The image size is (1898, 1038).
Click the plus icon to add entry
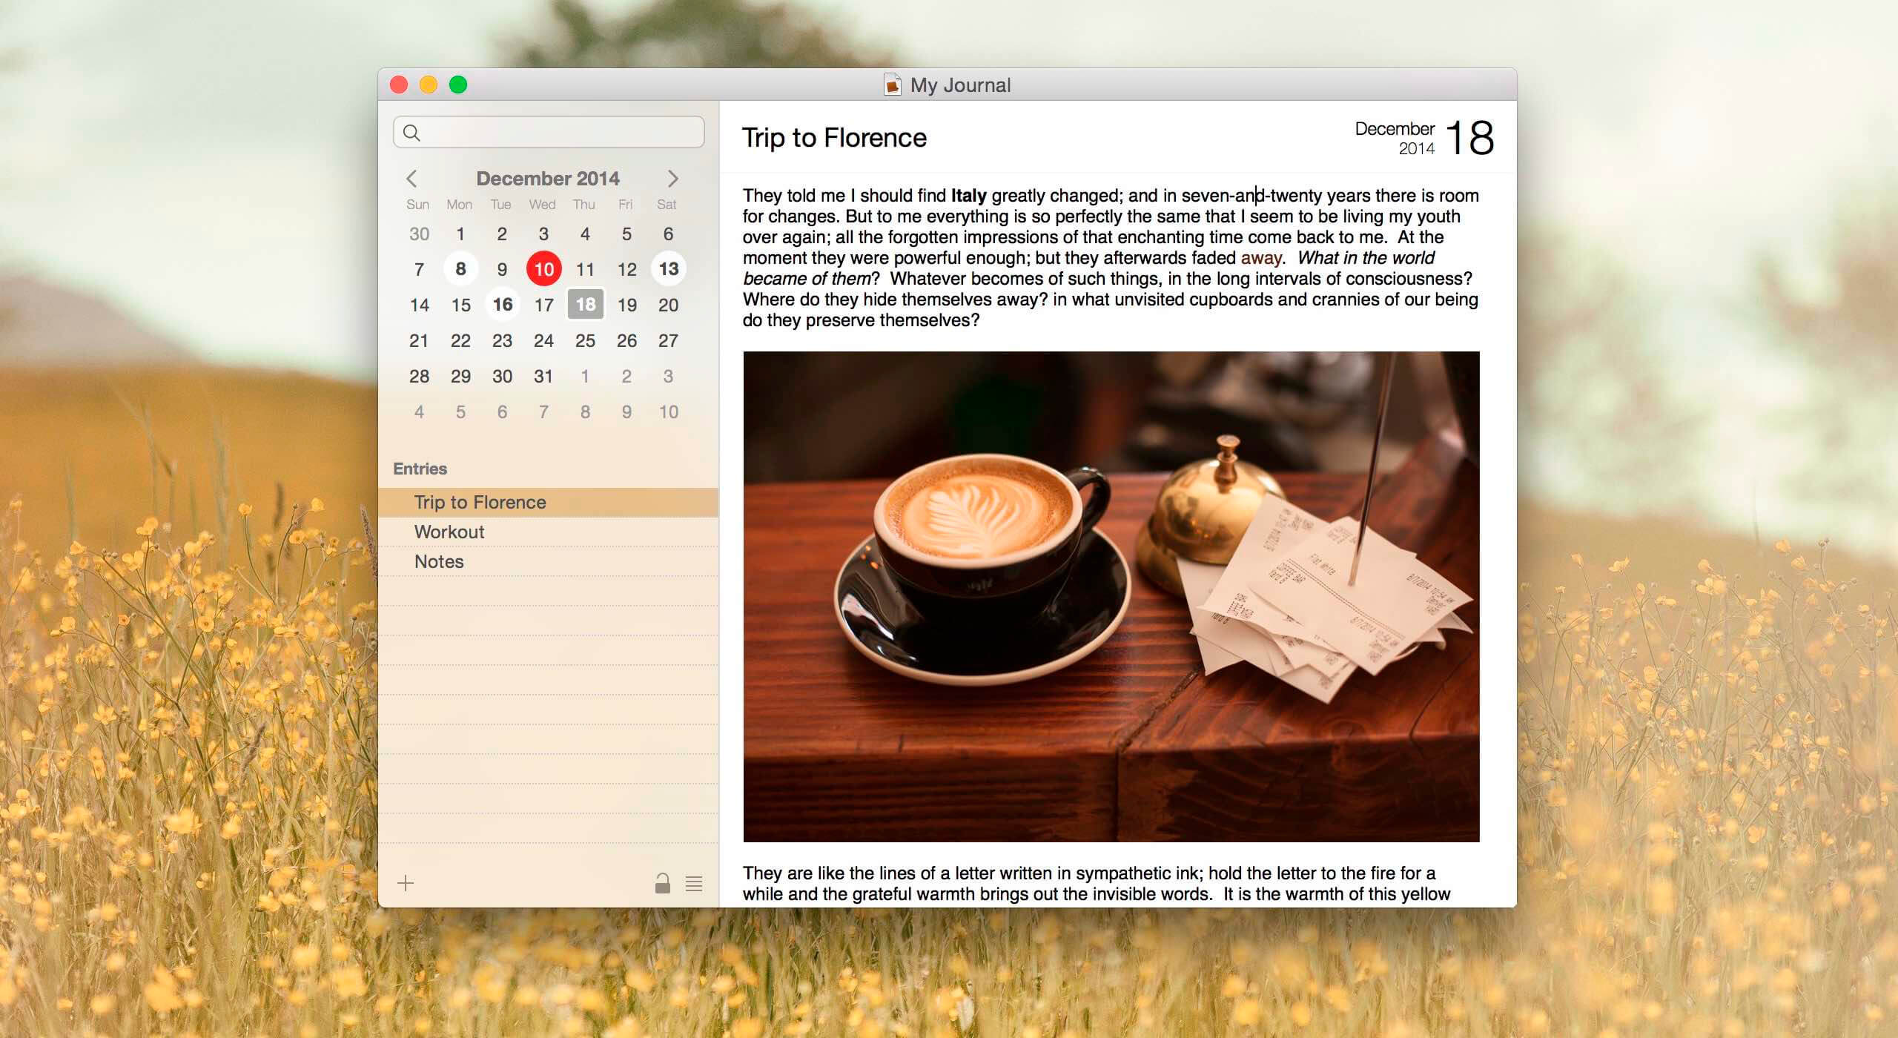pos(406,883)
